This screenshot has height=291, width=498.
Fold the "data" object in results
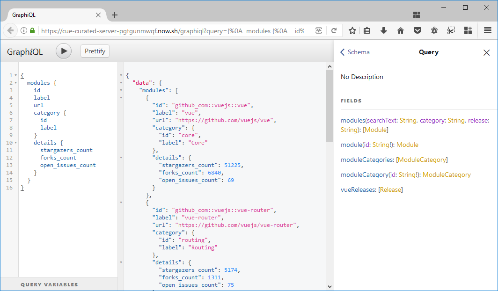(x=121, y=83)
